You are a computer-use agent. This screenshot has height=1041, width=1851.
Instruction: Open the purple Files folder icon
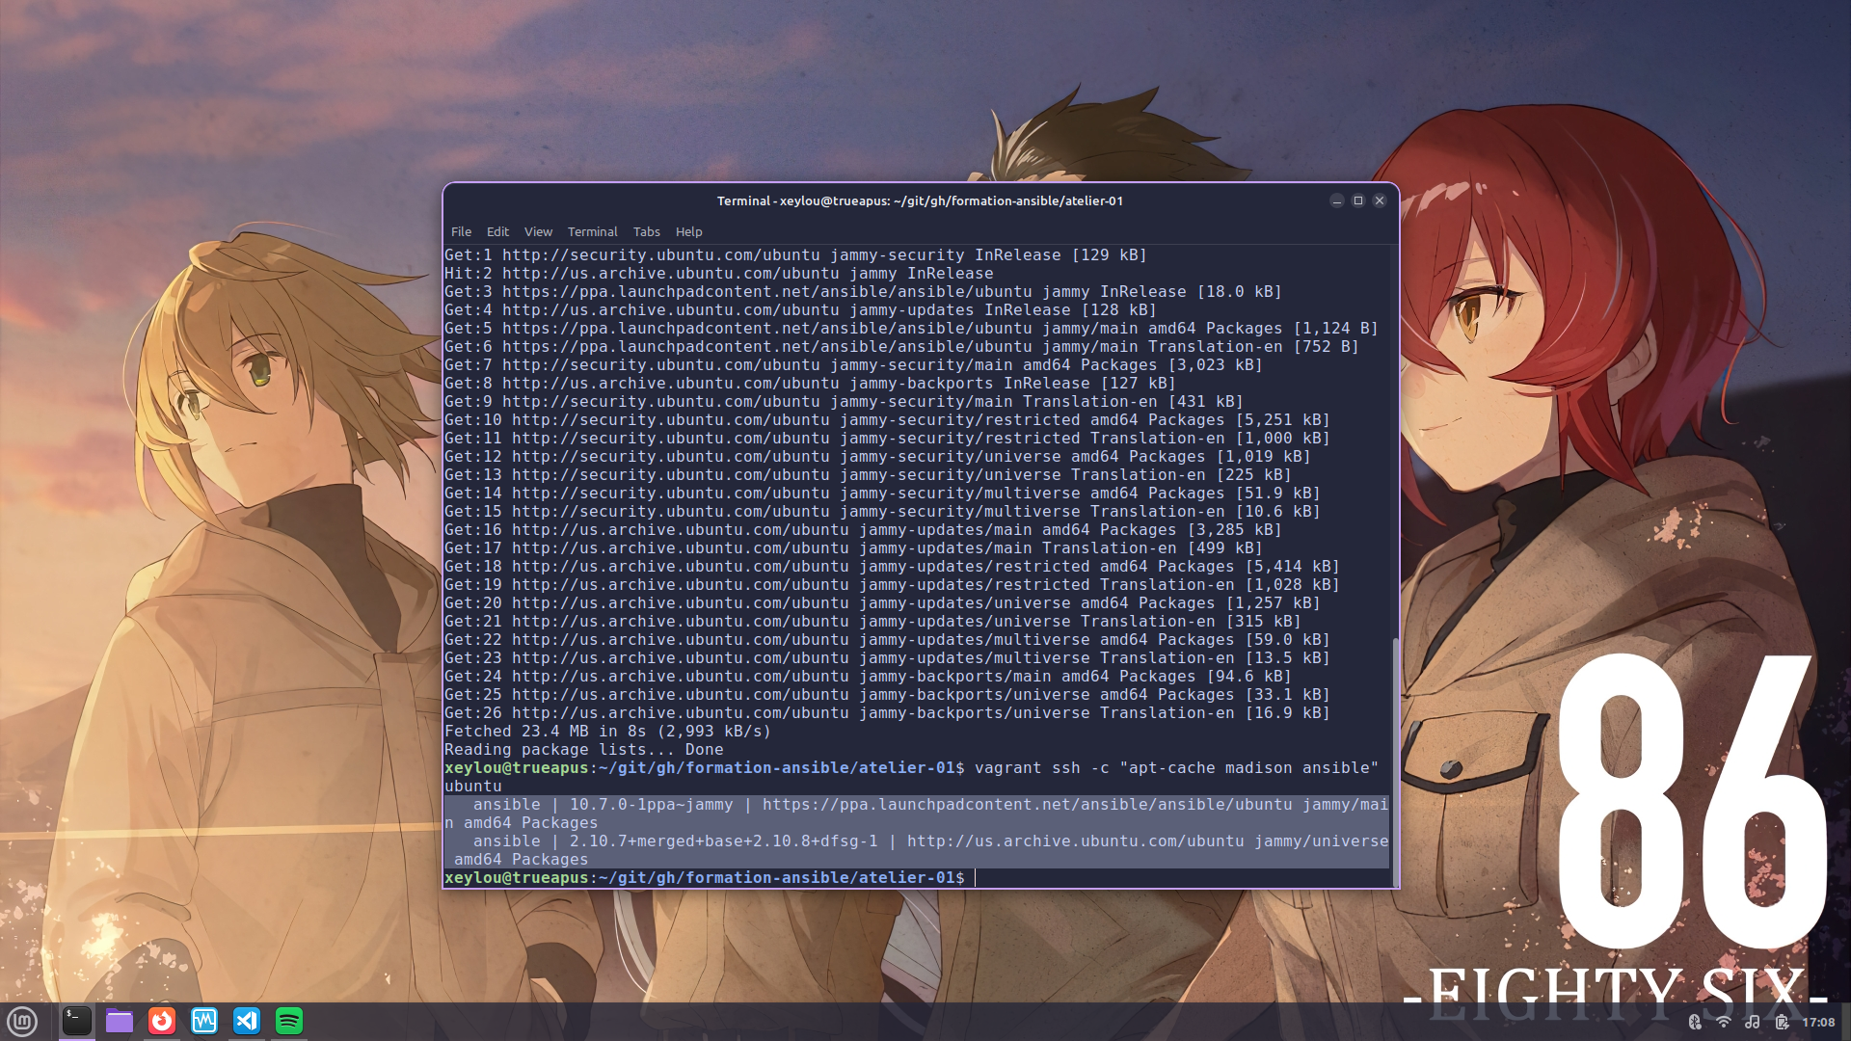(120, 1021)
